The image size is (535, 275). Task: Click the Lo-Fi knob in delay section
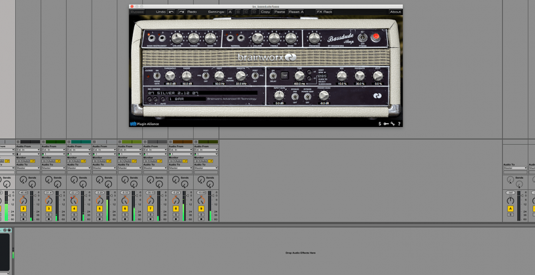tap(378, 76)
